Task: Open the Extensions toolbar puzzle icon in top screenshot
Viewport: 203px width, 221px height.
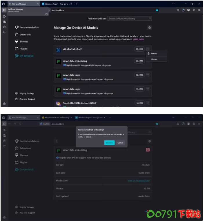Action: pyautogui.click(x=194, y=10)
